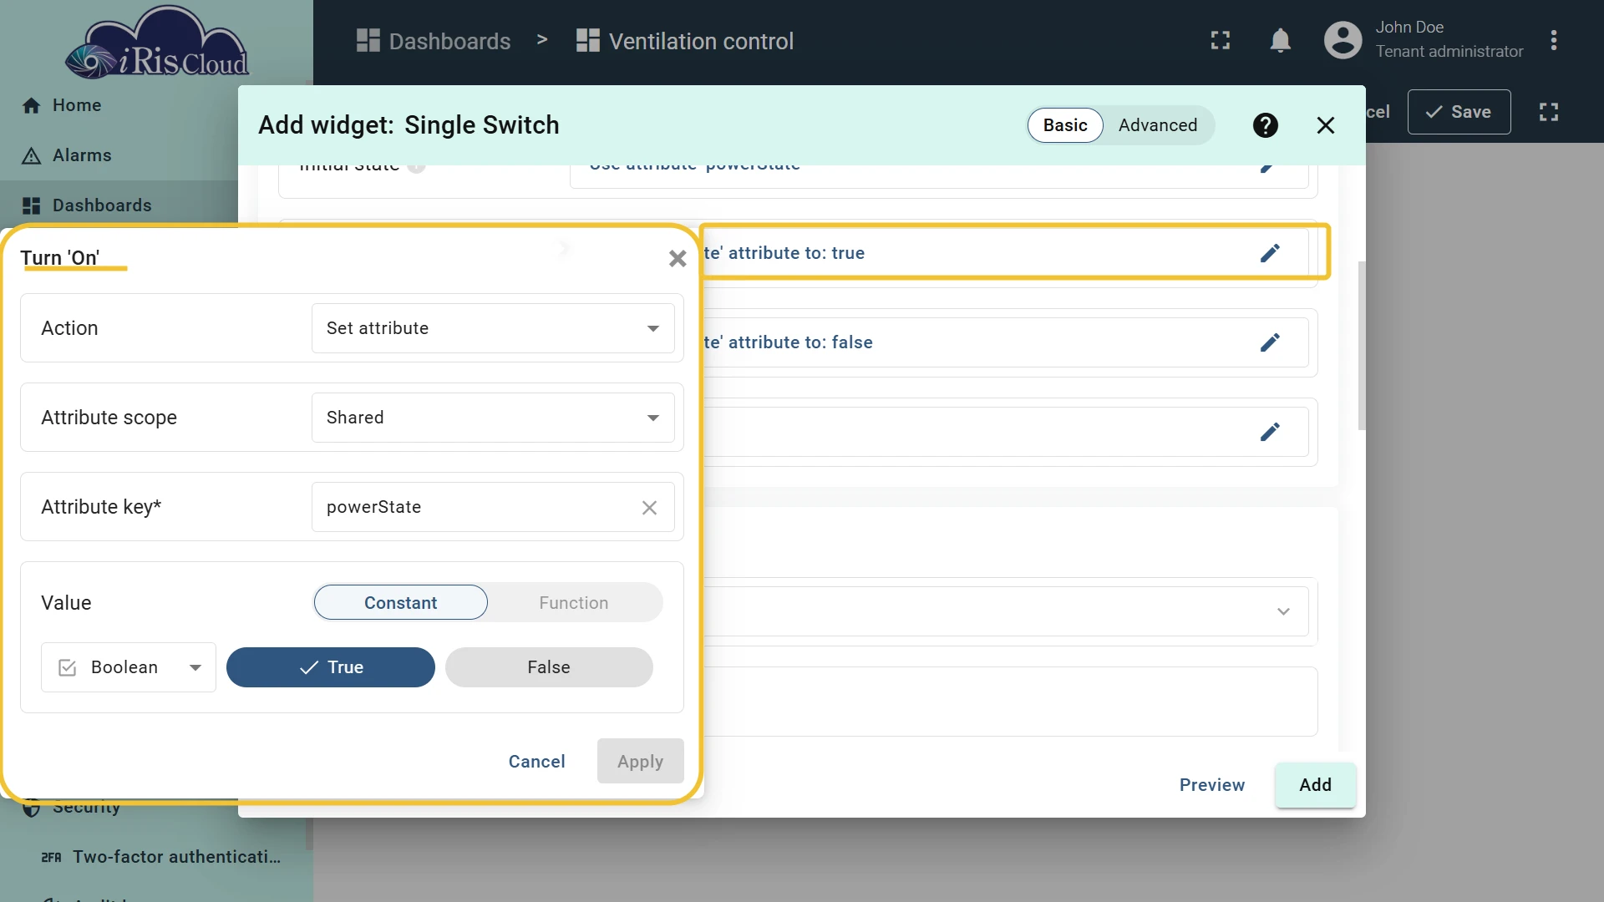The height and width of the screenshot is (902, 1604).
Task: Click Preview in the widget dialog
Action: [x=1211, y=785]
